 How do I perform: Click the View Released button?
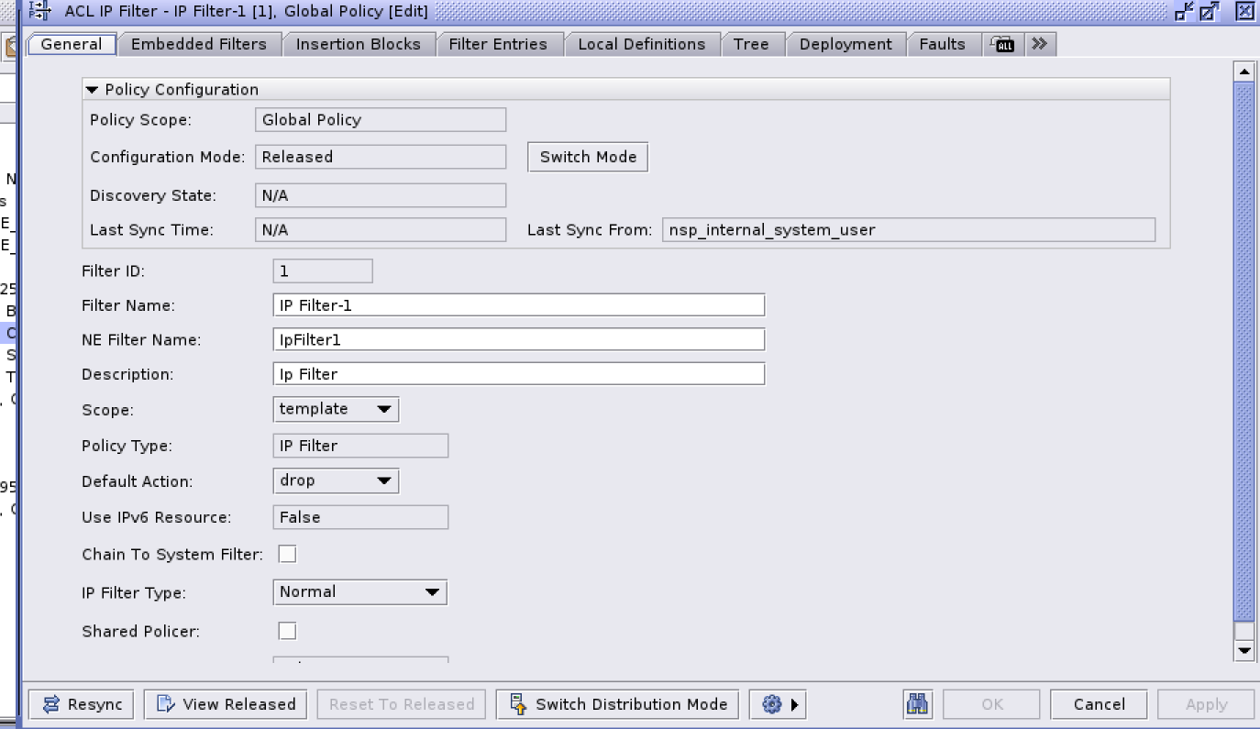pos(227,704)
